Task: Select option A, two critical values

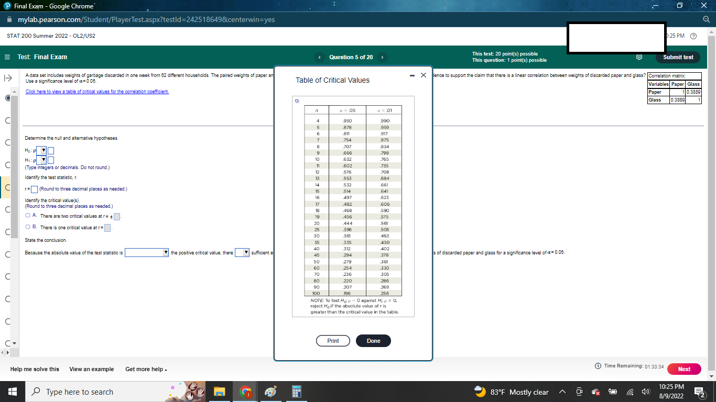Action: pyautogui.click(x=28, y=215)
